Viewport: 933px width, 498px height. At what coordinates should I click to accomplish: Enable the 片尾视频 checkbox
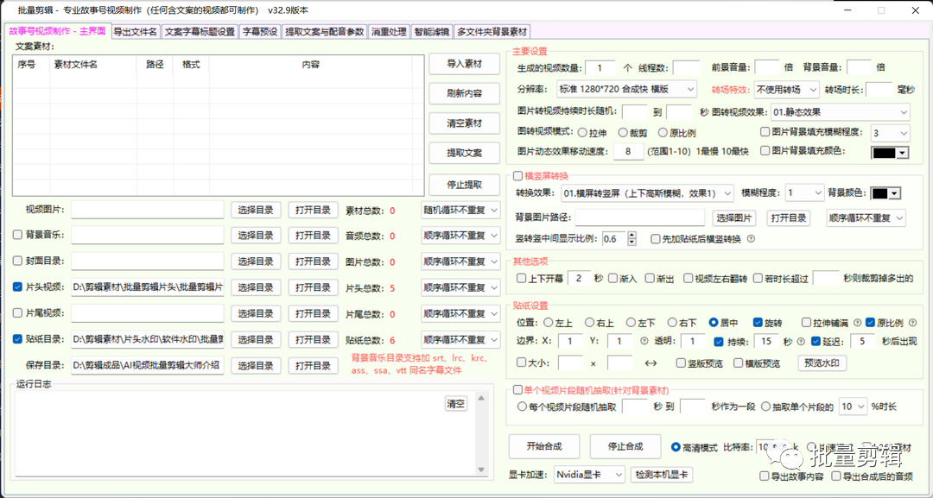18,313
